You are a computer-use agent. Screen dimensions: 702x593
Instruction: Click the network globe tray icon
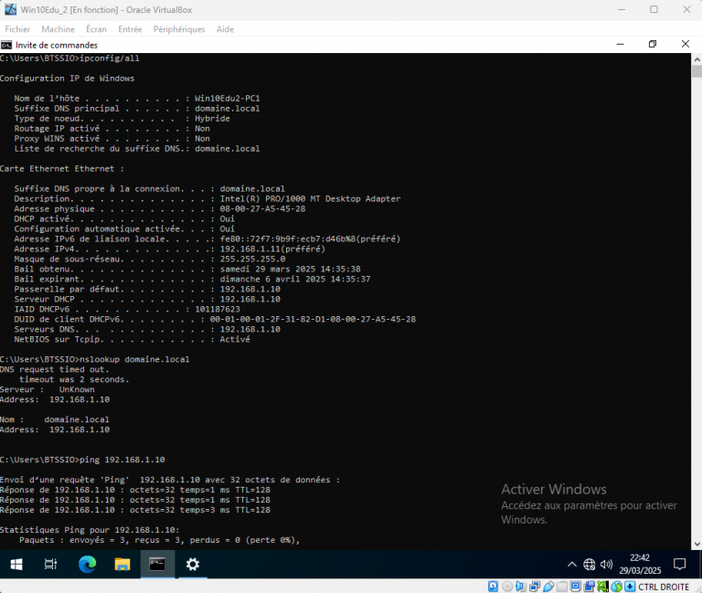[590, 565]
